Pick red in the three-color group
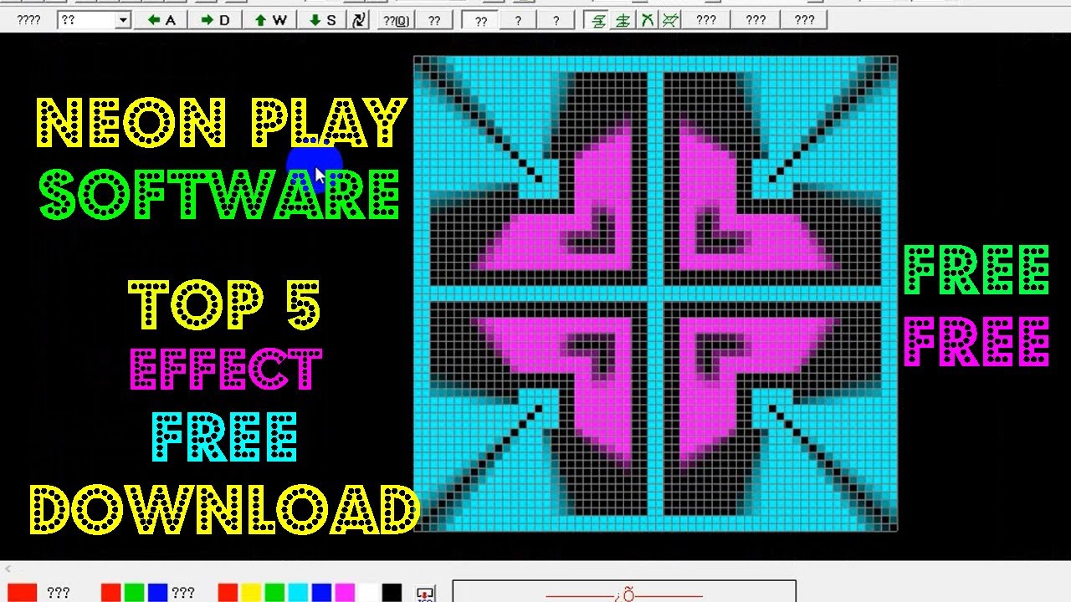Screen dimensions: 1071x602 (x=110, y=593)
